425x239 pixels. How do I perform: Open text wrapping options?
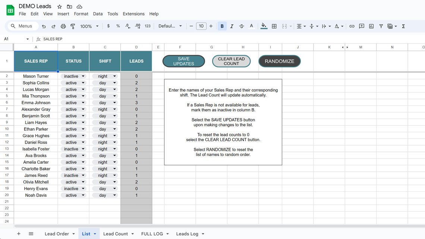(x=326, y=26)
